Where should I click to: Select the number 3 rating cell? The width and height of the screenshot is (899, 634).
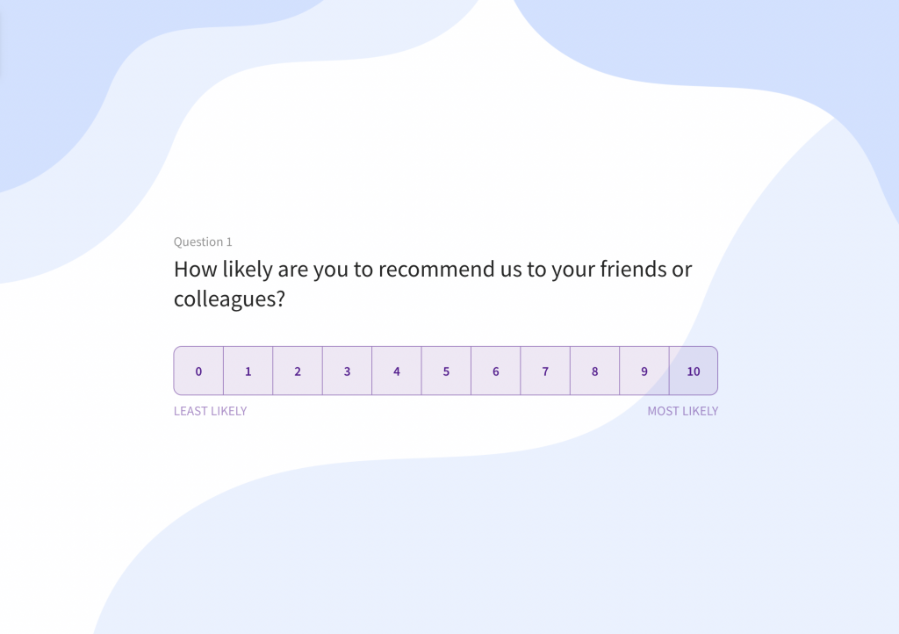pyautogui.click(x=347, y=371)
